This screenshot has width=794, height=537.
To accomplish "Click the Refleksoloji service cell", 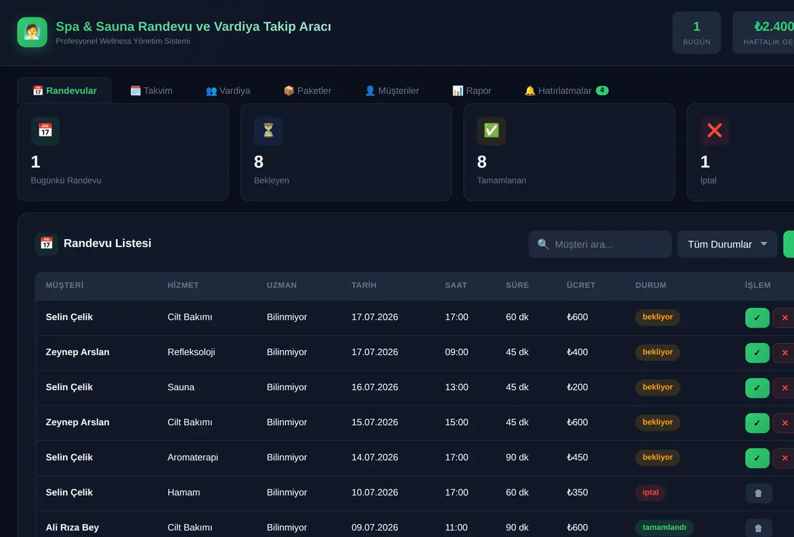I will (x=191, y=352).
